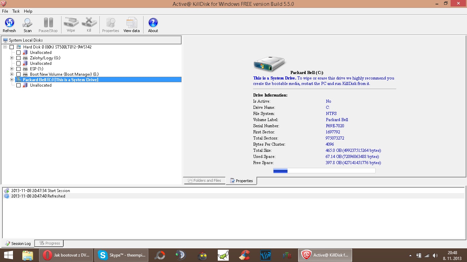Open the File menu
467x262 pixels.
point(5,11)
